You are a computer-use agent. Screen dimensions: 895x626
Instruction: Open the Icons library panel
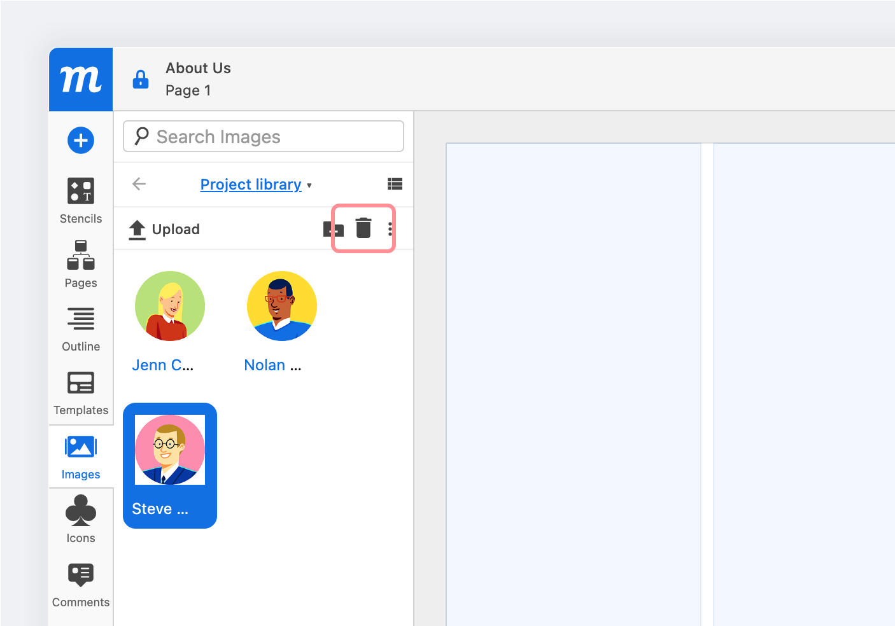pos(81,520)
